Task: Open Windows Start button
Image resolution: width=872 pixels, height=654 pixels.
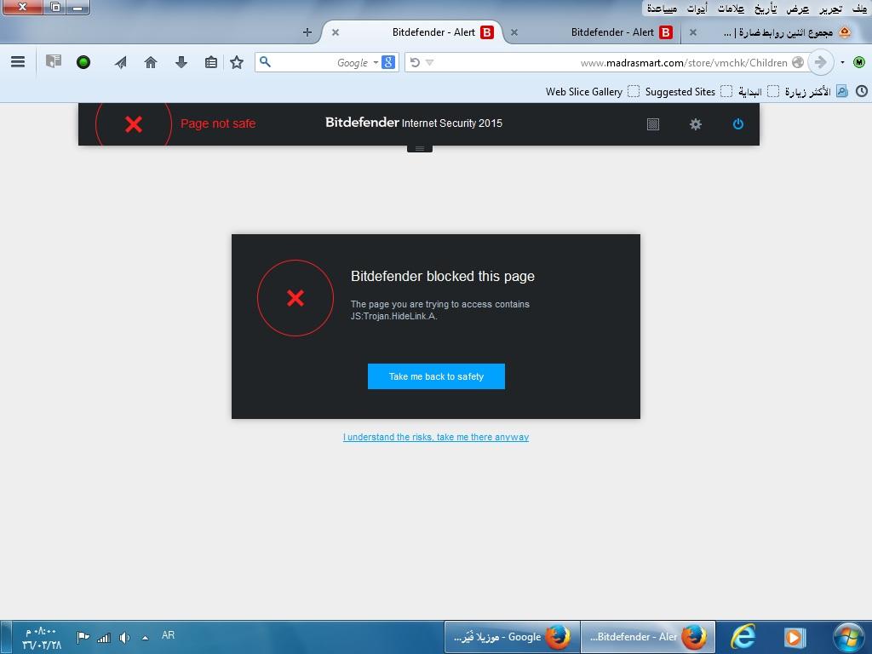Action: pos(849,637)
